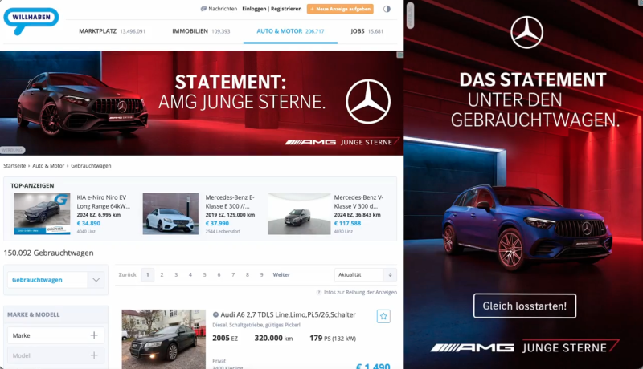
Task: Expand the Marke plus icon
Action: (94, 335)
